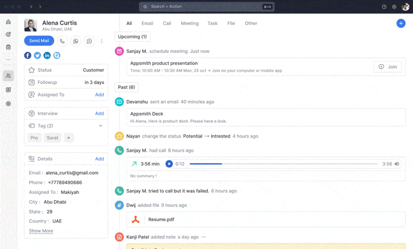Image resolution: width=413 pixels, height=249 pixels.
Task: Click the phone call icon next to Send Mail
Action: click(x=62, y=41)
